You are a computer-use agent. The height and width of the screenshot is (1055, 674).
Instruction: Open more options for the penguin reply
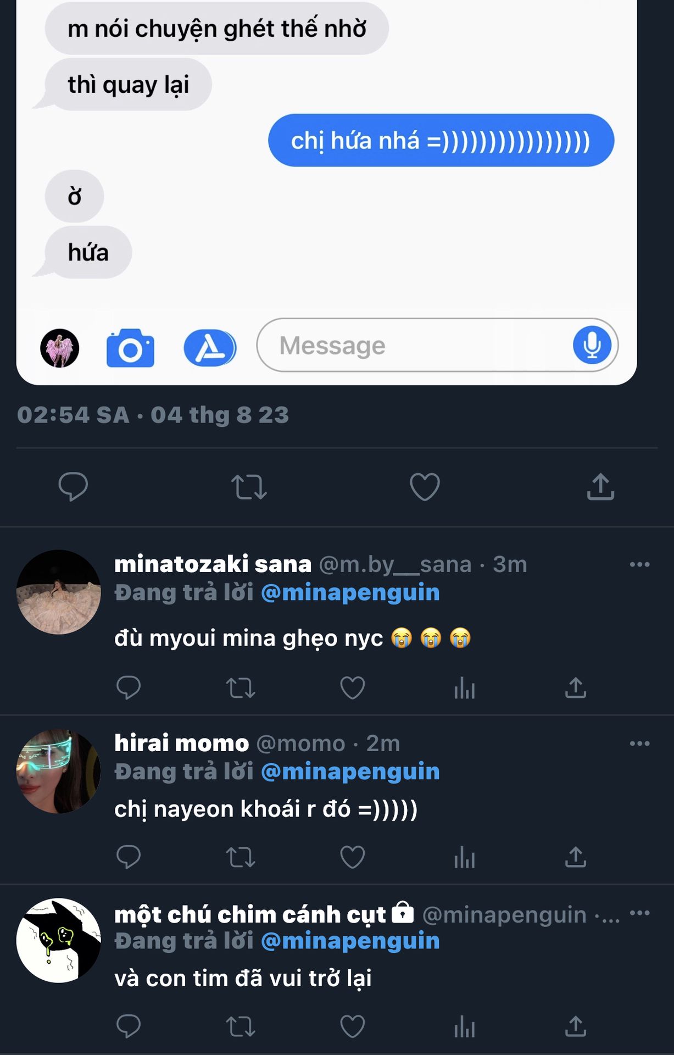point(639,913)
